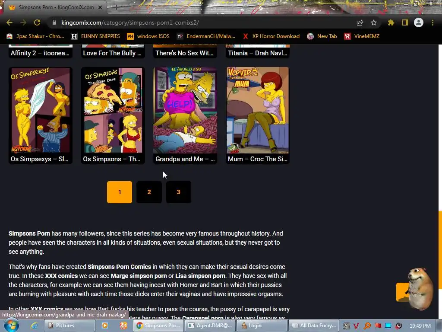Open the 2pac Shakur bookmark
Screen dimensions: 442x332
[35, 36]
